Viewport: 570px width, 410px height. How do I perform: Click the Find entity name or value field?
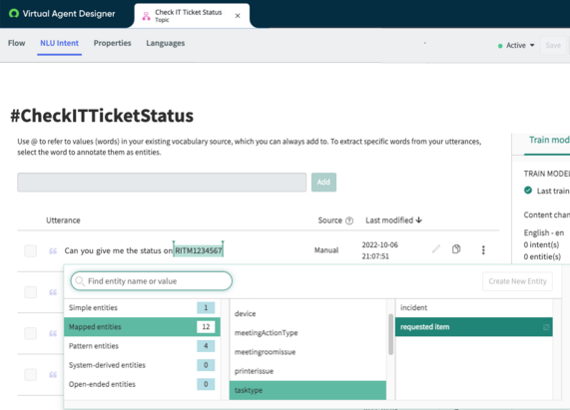[151, 281]
